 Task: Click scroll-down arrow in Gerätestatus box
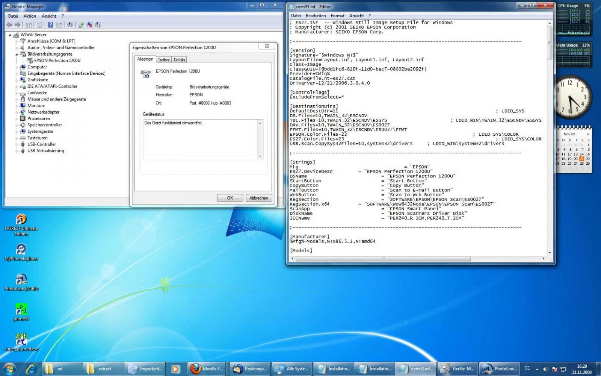pyautogui.click(x=260, y=156)
